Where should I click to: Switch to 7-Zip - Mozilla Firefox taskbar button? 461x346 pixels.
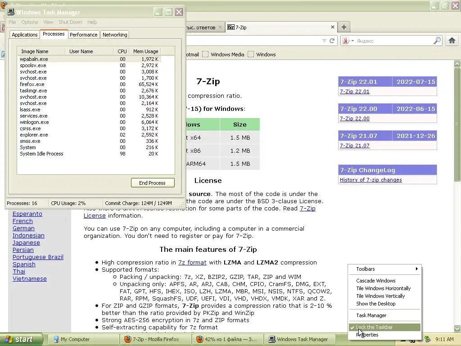pos(155,339)
